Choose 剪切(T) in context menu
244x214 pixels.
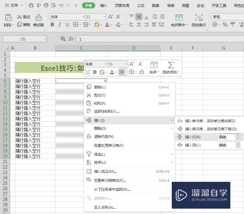[x=129, y=95]
